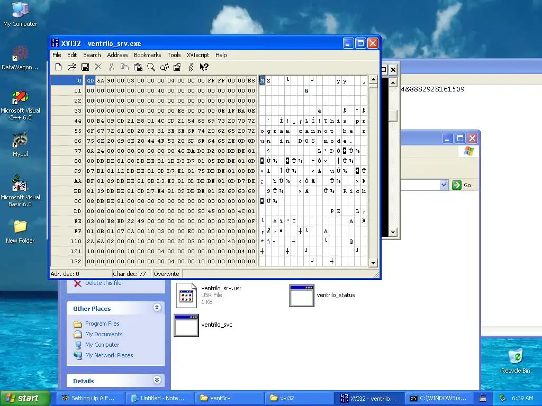
Task: Click the Save floppy disk icon
Action: tap(85, 67)
